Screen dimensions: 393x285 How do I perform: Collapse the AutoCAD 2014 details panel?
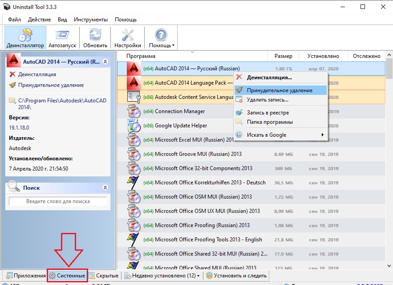coord(105,62)
